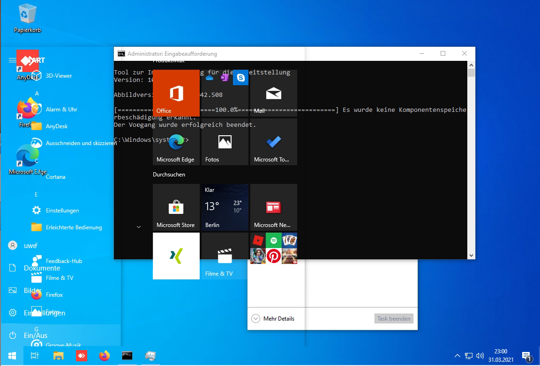Open Ausschneiden und skizzieren app
Image resolution: width=540 pixels, height=366 pixels.
pos(81,143)
